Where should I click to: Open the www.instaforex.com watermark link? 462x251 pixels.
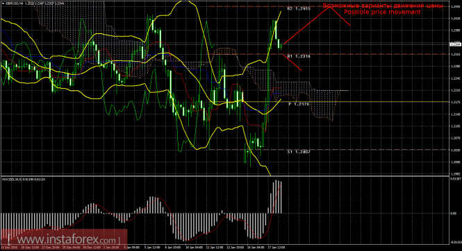click(x=67, y=240)
